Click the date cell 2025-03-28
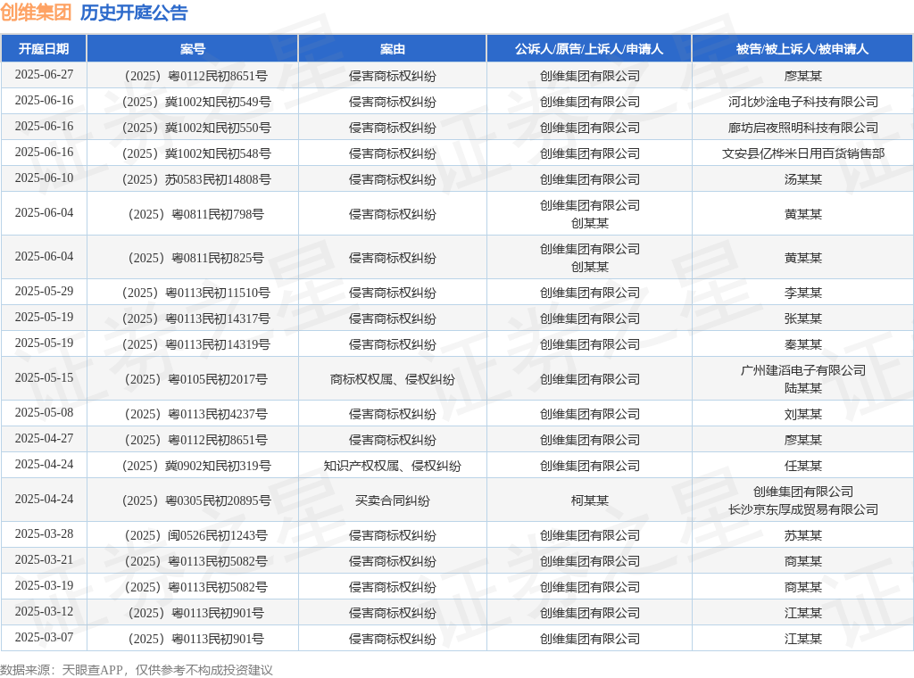914x678 pixels. point(45,534)
